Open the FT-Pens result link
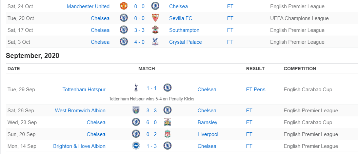The width and height of the screenshot is (358, 154). (256, 90)
